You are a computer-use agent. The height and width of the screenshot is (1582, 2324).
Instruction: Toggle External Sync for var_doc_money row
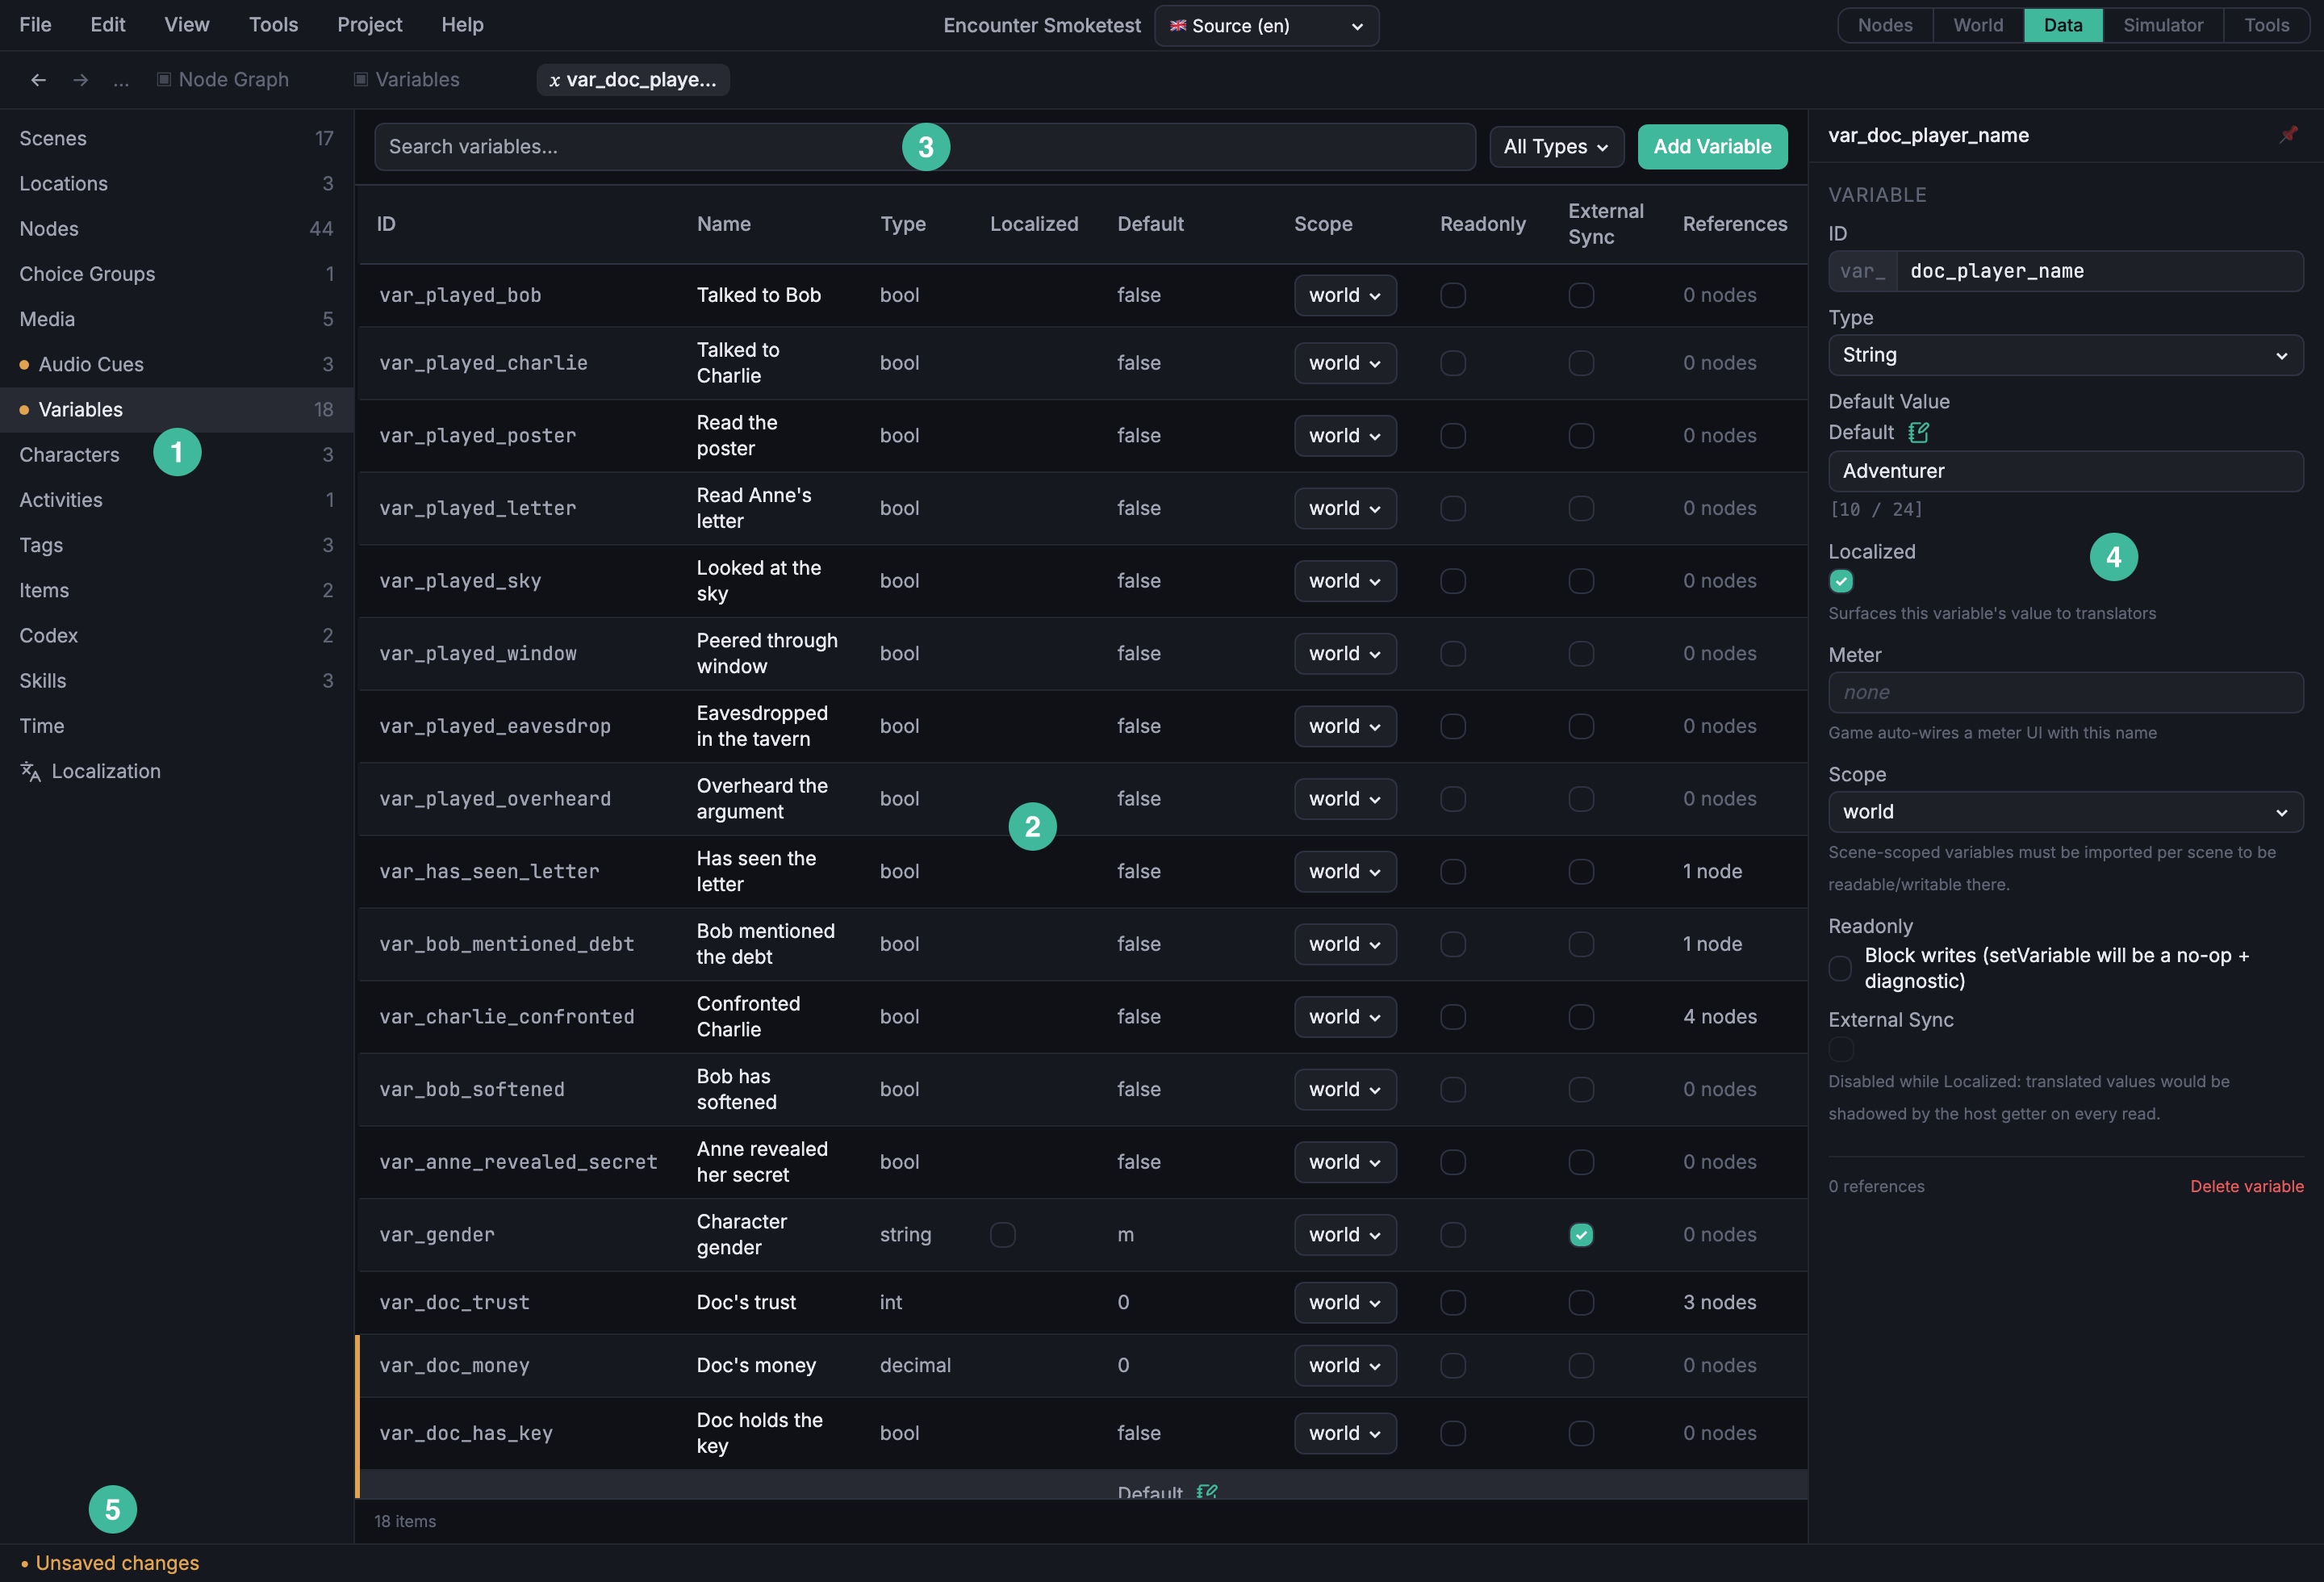[1581, 1365]
